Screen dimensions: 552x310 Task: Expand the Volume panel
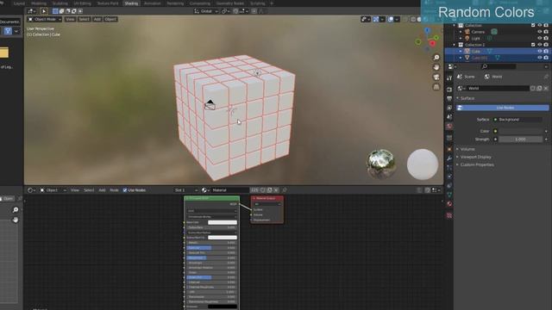pyautogui.click(x=467, y=149)
